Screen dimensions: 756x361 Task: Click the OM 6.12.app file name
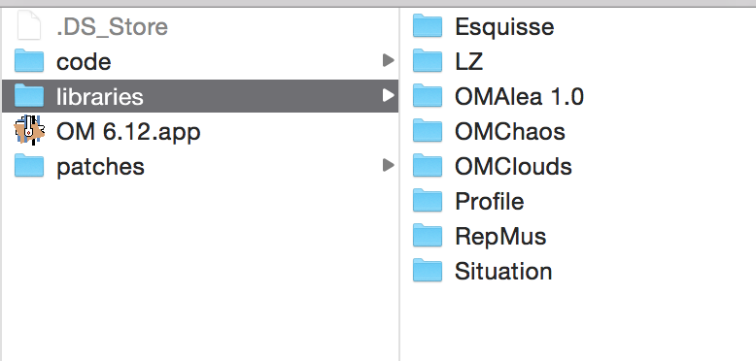click(x=128, y=131)
